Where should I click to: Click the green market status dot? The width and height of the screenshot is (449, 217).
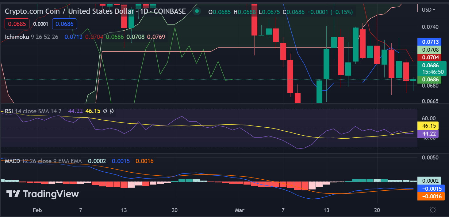click(197, 12)
